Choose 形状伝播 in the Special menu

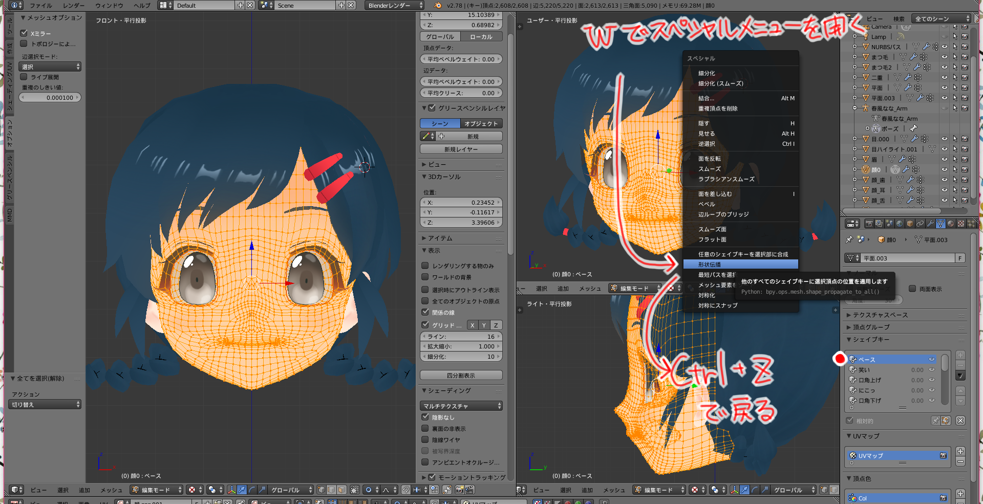tap(741, 265)
